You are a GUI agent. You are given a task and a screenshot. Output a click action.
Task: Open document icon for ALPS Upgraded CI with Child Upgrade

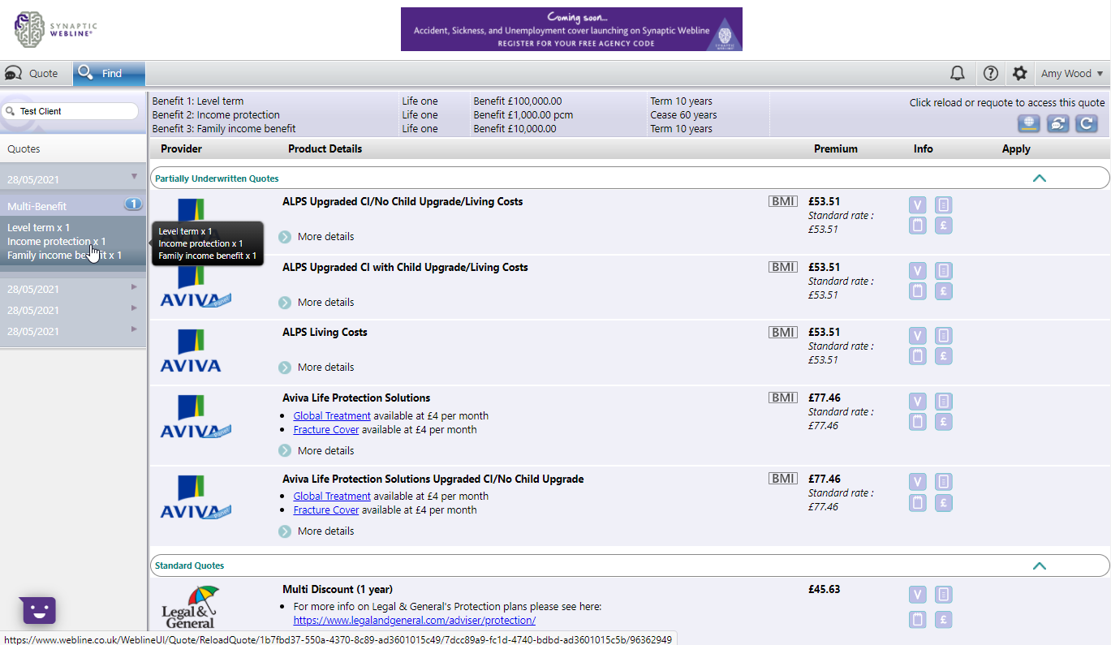943,271
